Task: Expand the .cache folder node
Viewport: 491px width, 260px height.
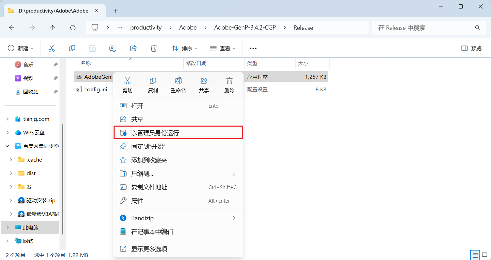Action: 11,160
